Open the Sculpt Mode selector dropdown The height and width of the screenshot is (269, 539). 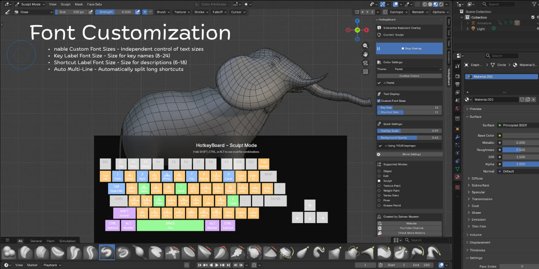[30, 4]
